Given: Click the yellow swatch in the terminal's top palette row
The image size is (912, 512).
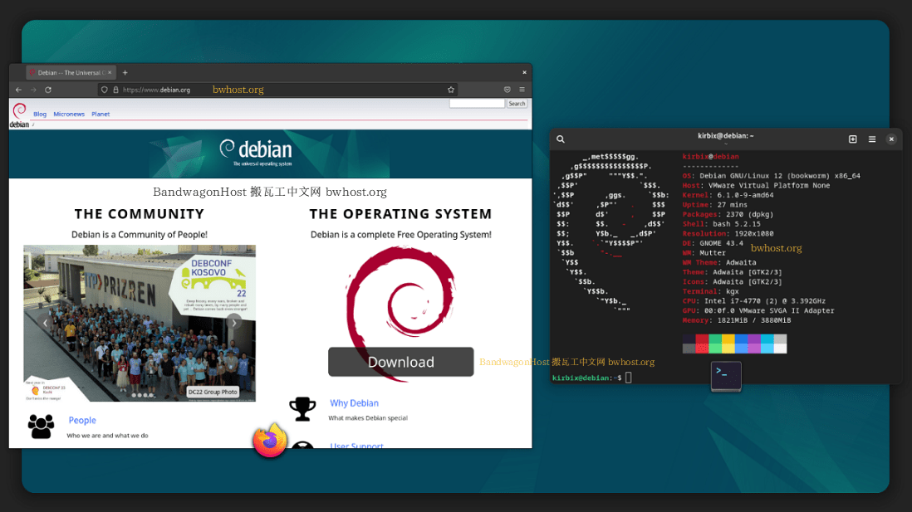Looking at the screenshot, I should (x=728, y=339).
